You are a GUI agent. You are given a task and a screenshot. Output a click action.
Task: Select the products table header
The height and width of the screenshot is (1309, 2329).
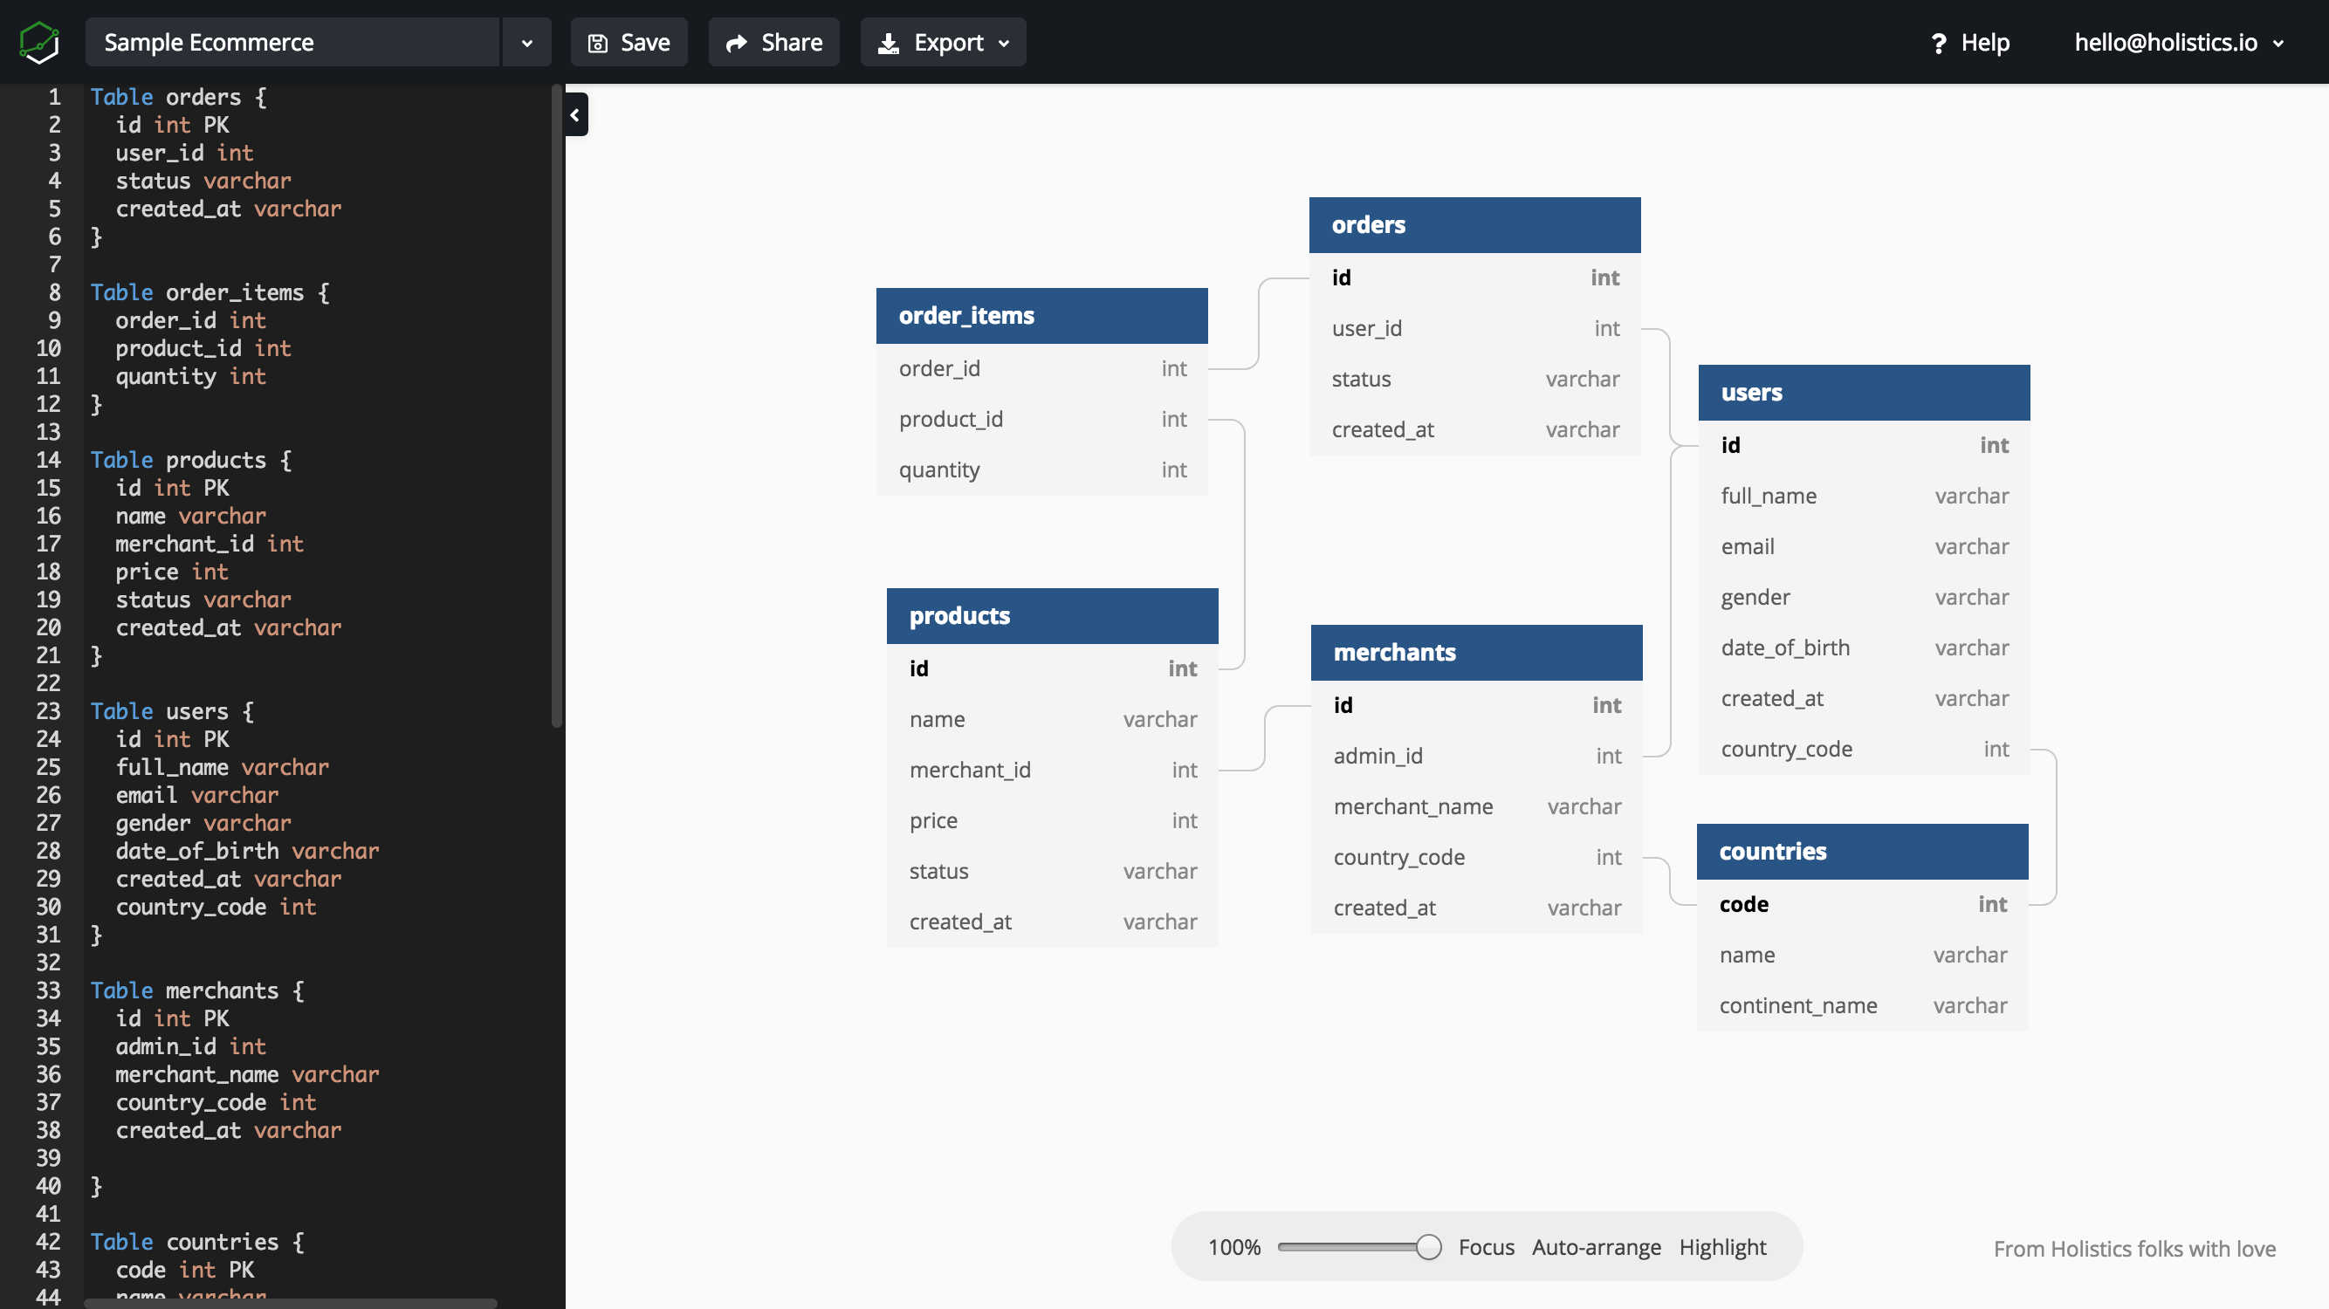click(x=1051, y=613)
